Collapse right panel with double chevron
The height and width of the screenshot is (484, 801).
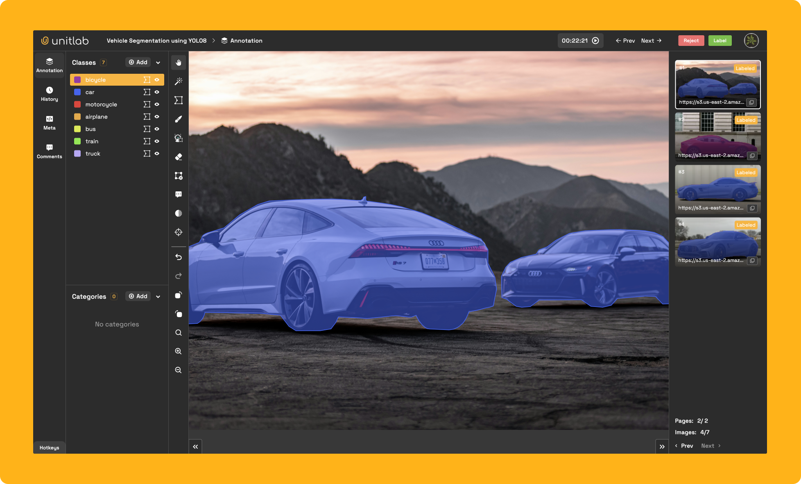click(662, 447)
